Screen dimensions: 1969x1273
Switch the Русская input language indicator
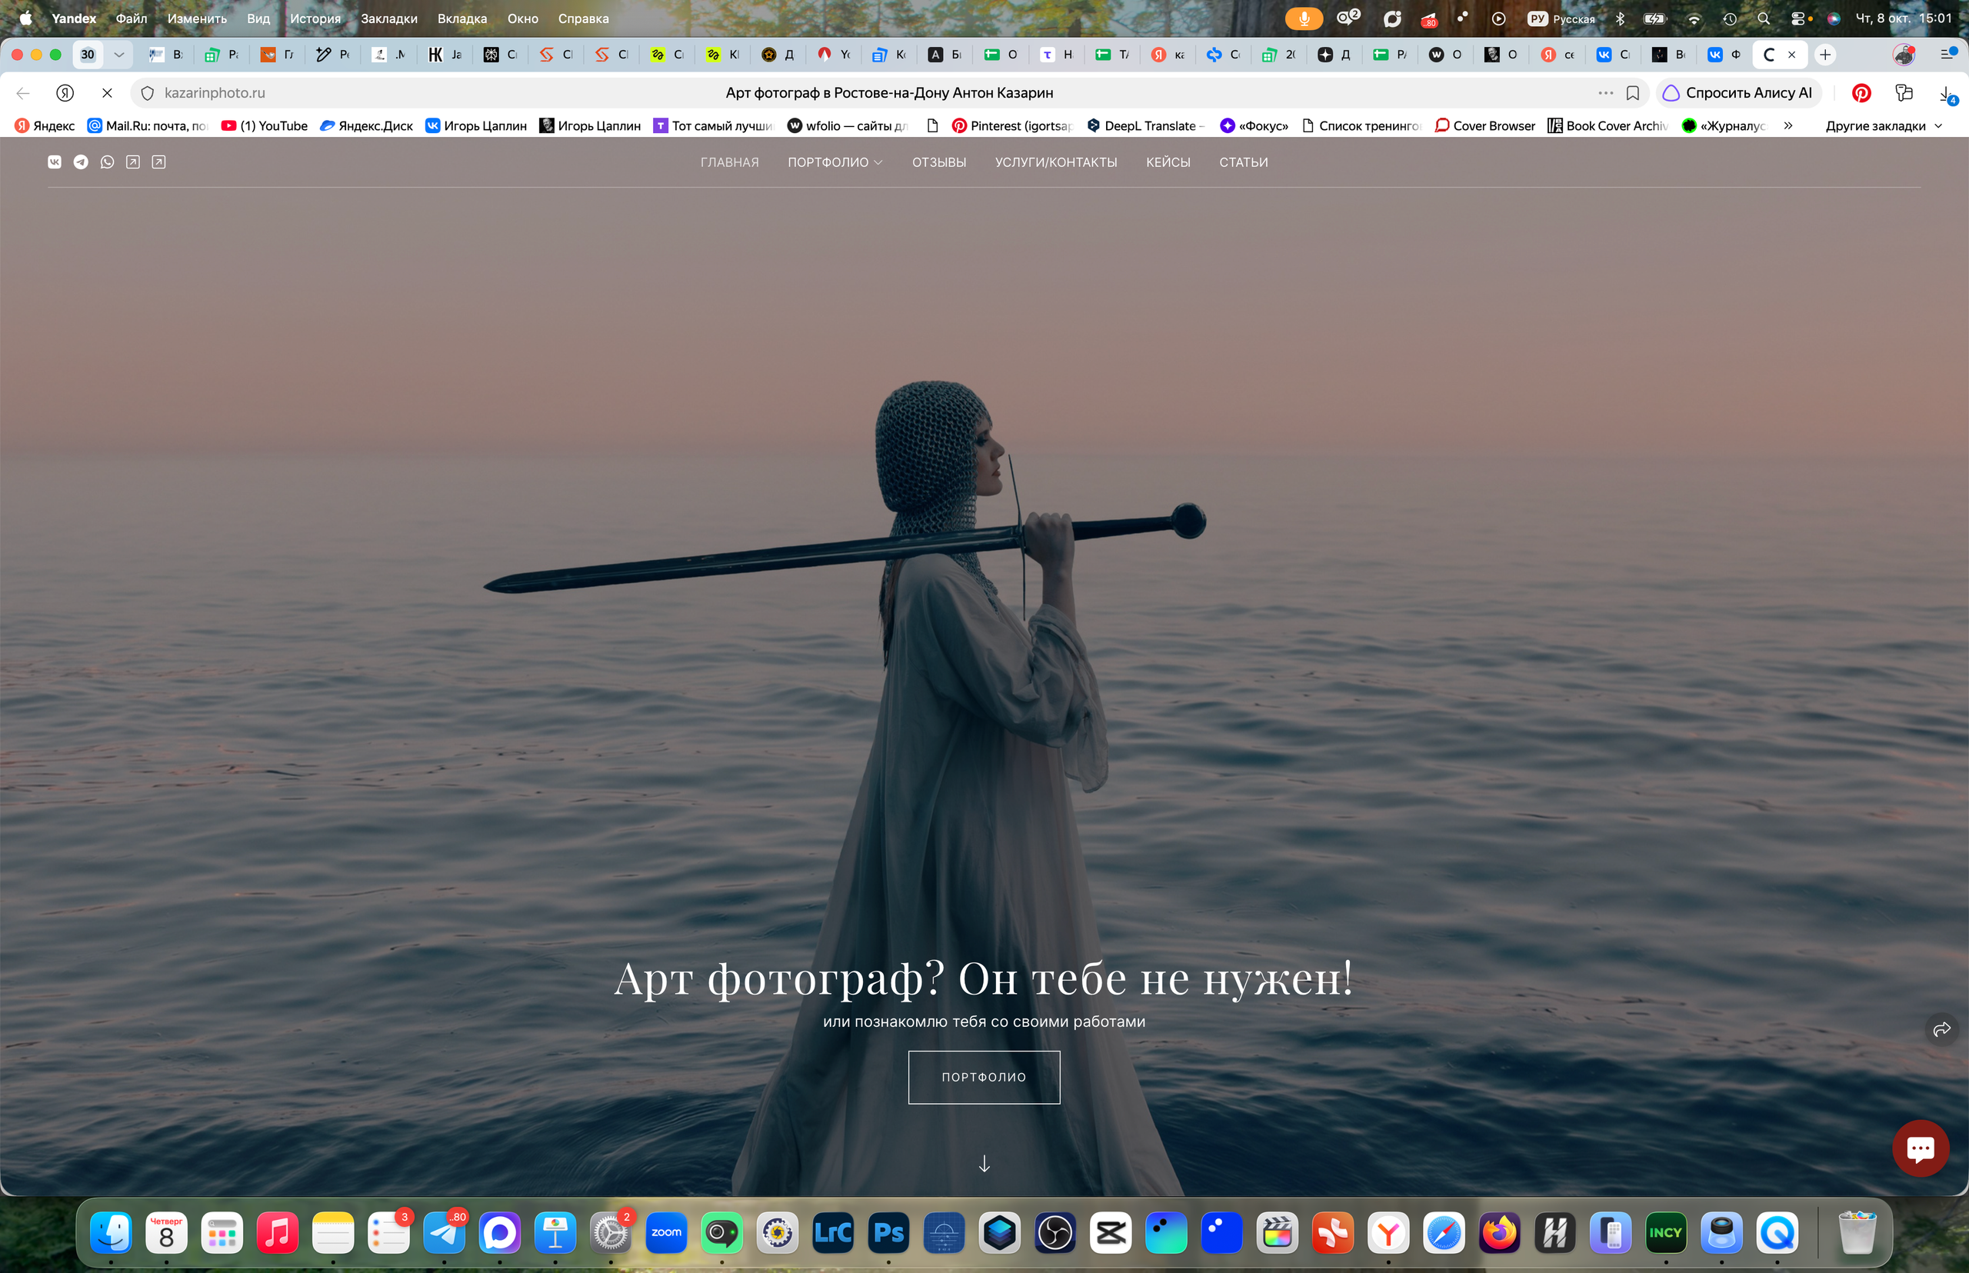click(1561, 18)
